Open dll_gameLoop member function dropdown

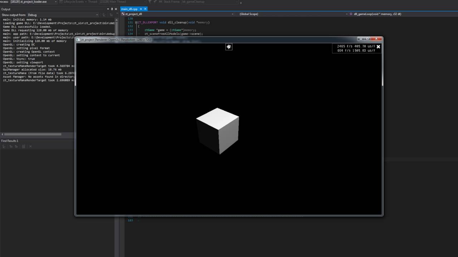403,14
